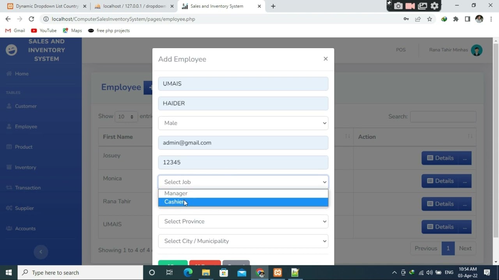Open more options for Monica row
This screenshot has height=280, width=499.
[x=465, y=181]
